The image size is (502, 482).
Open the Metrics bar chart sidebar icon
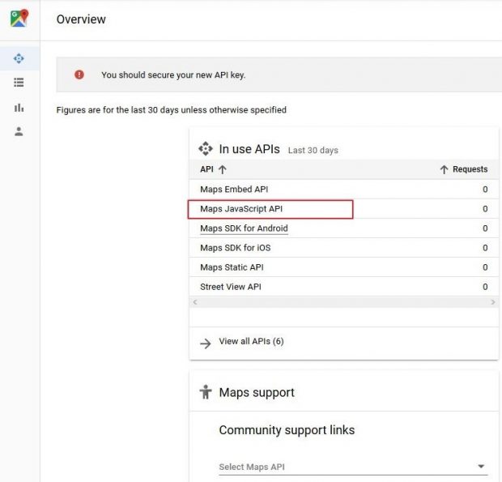click(19, 107)
